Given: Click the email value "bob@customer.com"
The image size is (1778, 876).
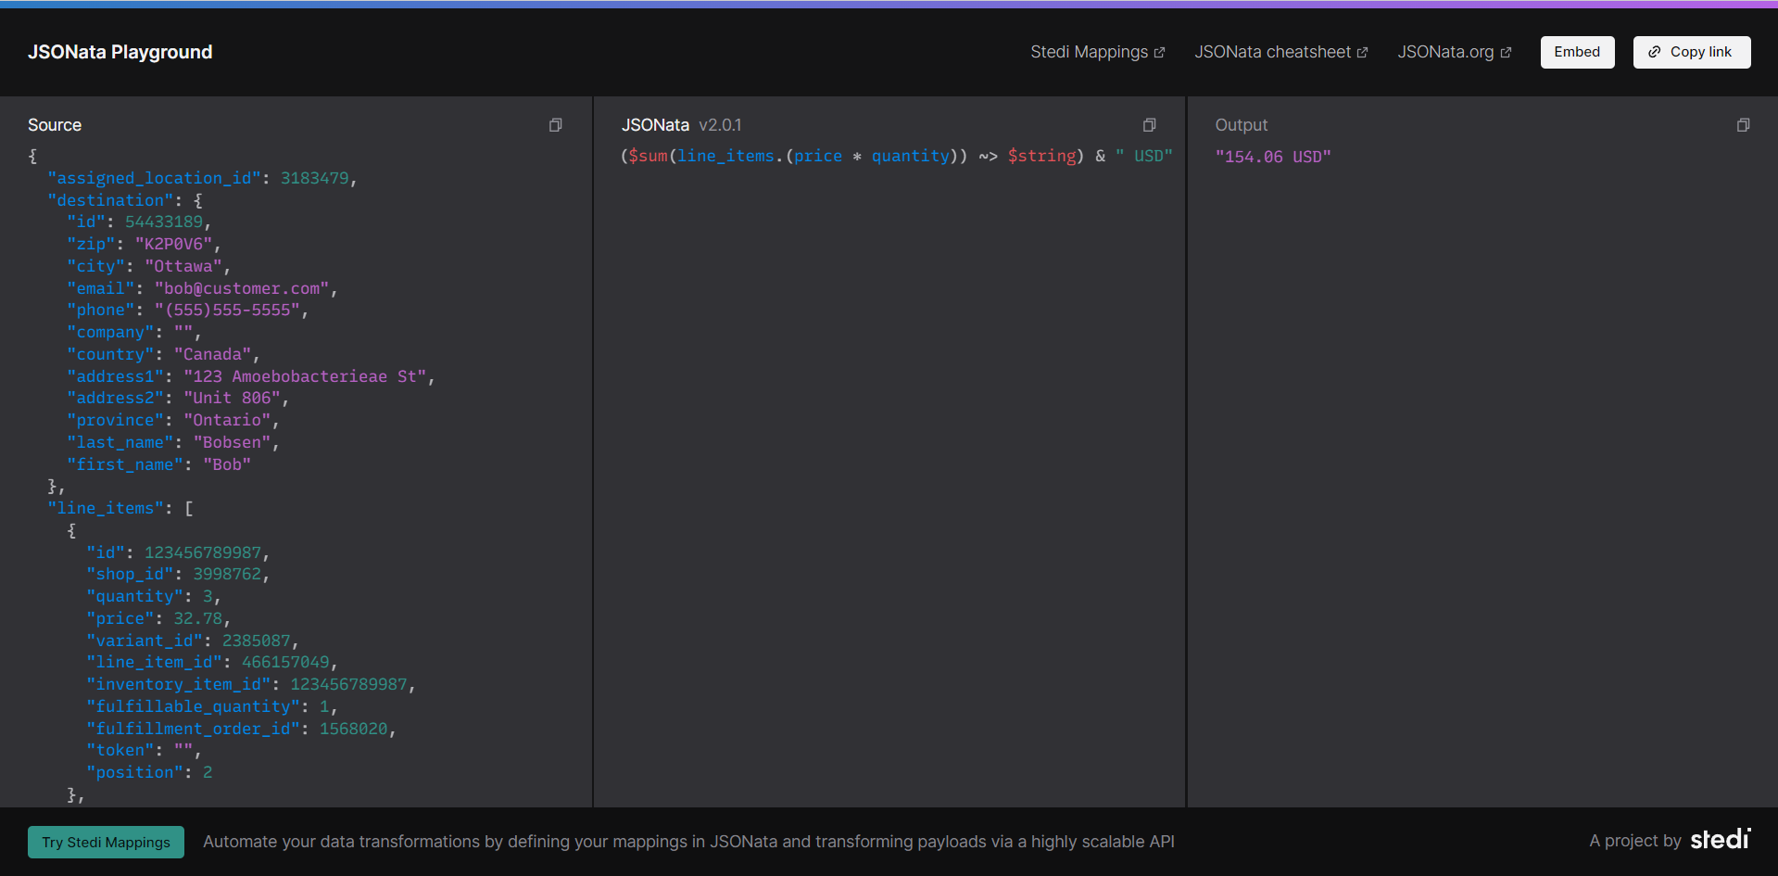Looking at the screenshot, I should tap(242, 288).
